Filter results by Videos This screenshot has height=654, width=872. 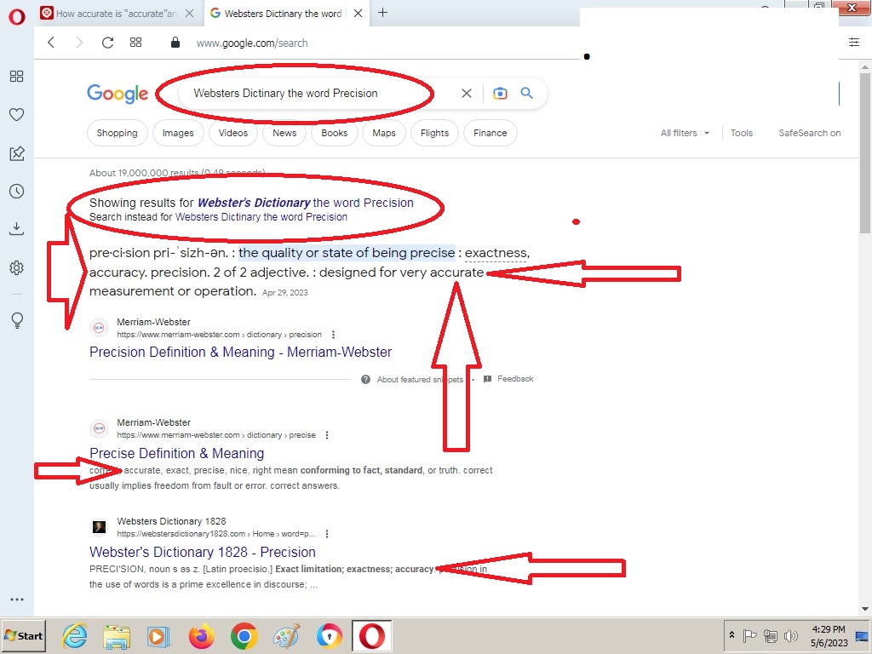pos(233,133)
